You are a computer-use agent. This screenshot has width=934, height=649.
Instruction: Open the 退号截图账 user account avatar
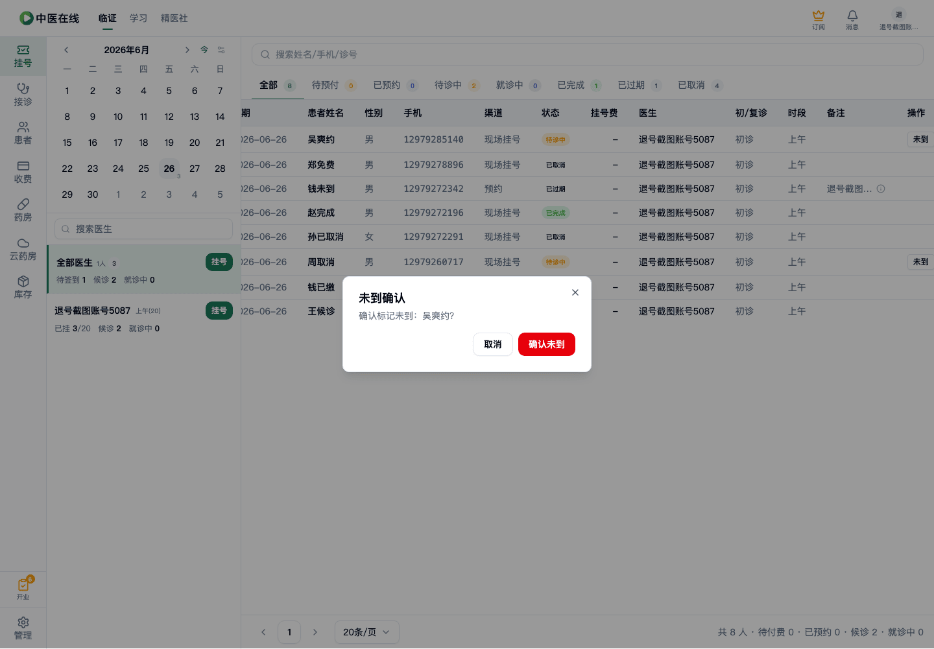899,19
